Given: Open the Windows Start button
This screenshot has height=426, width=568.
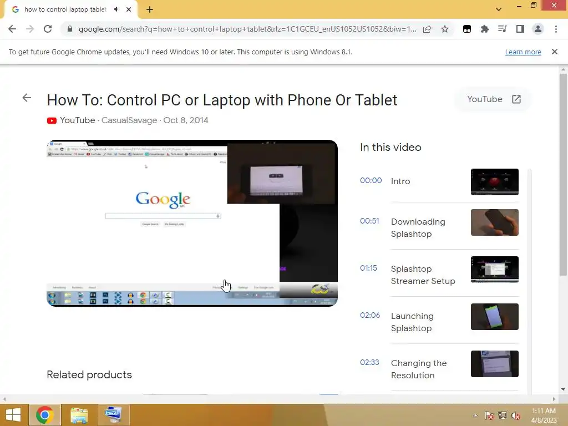Looking at the screenshot, I should (x=13, y=415).
